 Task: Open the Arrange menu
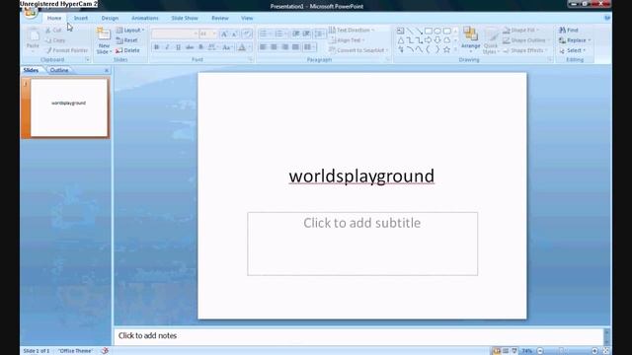pyautogui.click(x=470, y=40)
